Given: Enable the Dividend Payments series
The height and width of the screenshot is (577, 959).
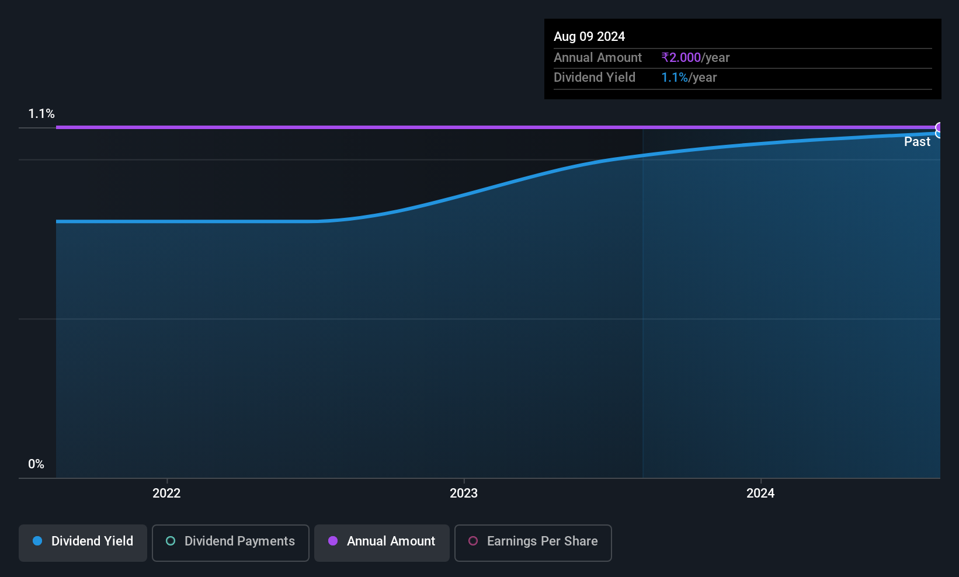Looking at the screenshot, I should (231, 543).
